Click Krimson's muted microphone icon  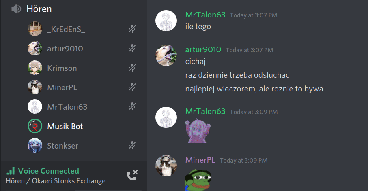tap(132, 68)
